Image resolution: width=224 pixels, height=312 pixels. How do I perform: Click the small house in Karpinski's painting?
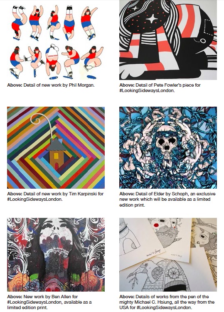56,154
